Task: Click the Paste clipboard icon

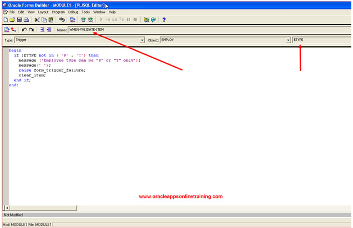Action: [51, 20]
